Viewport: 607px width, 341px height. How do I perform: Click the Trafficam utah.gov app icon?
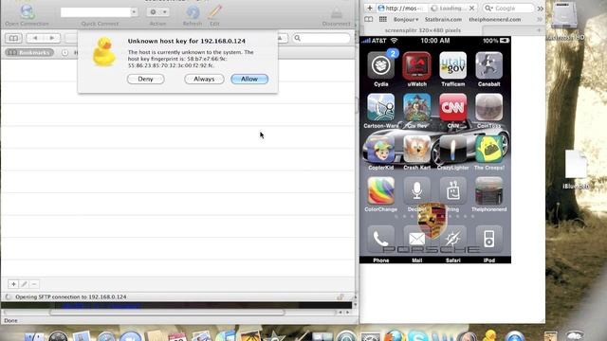[453, 65]
